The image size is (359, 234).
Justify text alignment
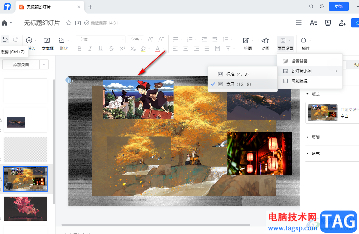(207, 49)
